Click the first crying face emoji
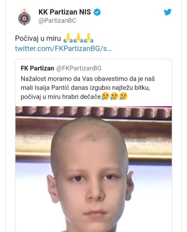 [x=105, y=96]
